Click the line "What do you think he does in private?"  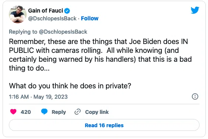(70, 86)
